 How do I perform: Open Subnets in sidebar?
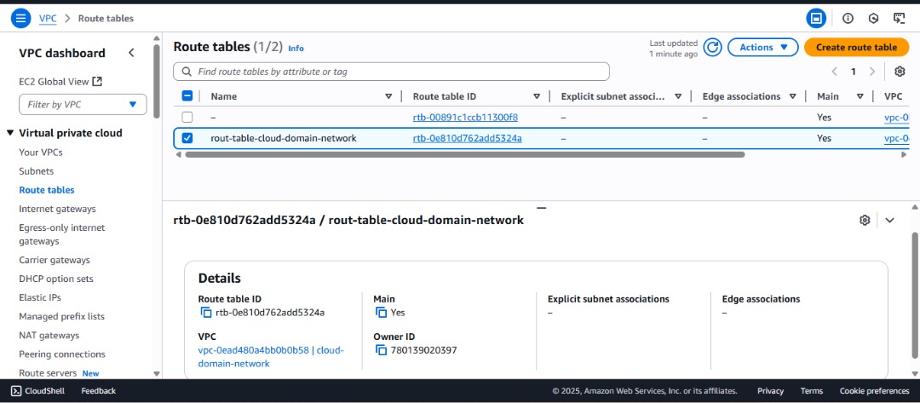point(37,171)
